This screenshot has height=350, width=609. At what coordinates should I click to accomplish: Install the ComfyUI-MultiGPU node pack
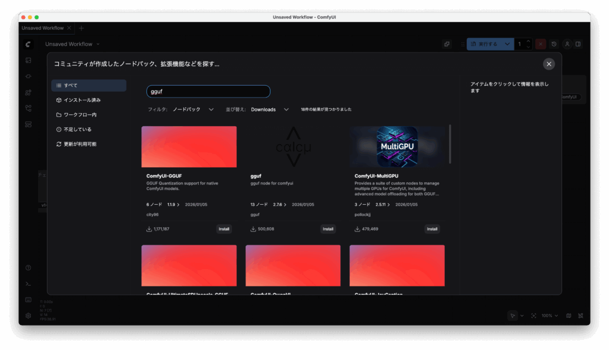click(x=432, y=229)
